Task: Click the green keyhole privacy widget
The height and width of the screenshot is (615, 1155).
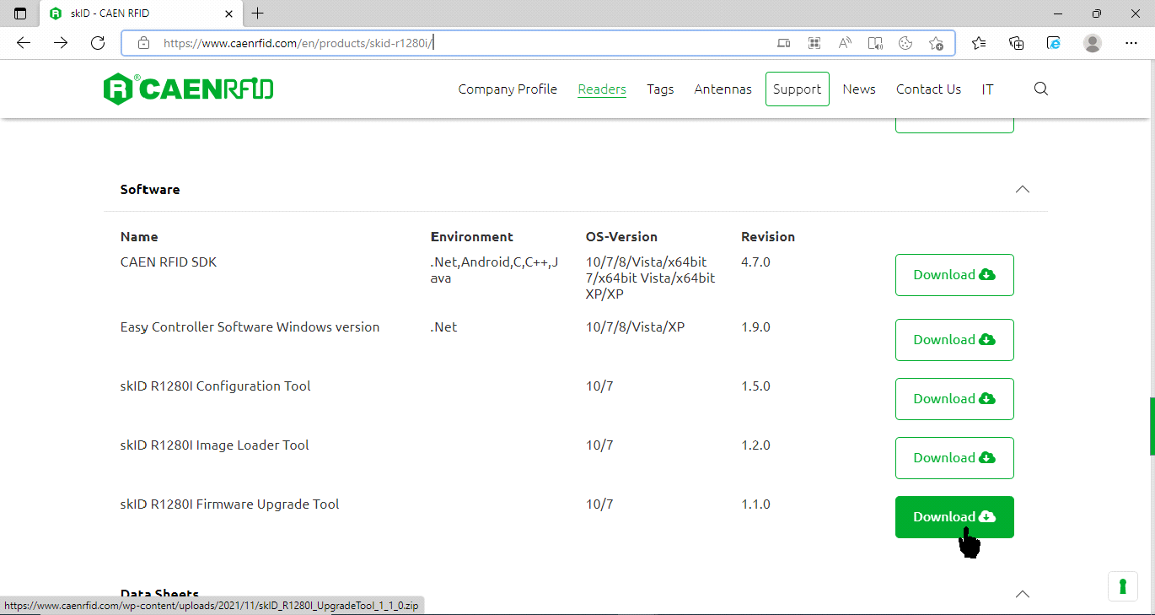Action: click(x=1123, y=586)
